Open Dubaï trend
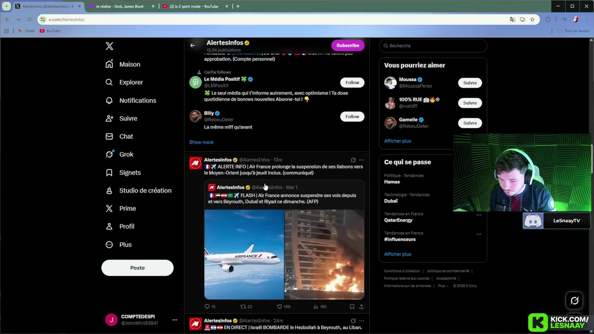 tap(391, 201)
